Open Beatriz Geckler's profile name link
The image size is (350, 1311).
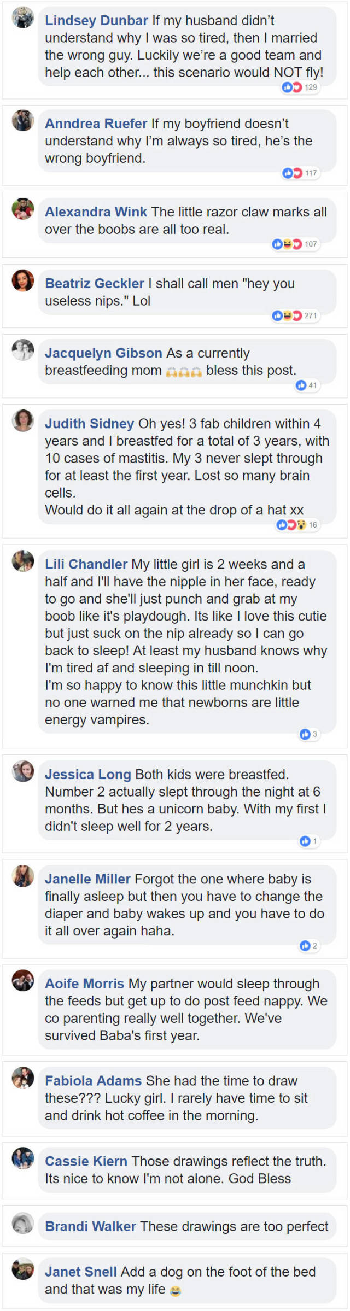pyautogui.click(x=94, y=284)
